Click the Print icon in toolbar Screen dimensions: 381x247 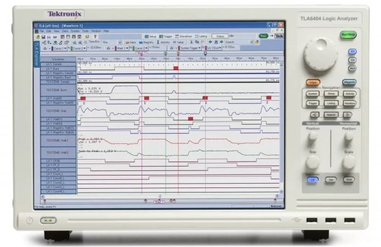click(x=49, y=37)
